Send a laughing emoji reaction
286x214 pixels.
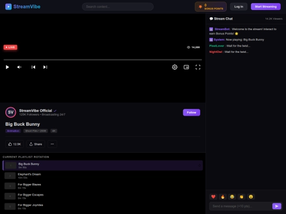coord(232,197)
